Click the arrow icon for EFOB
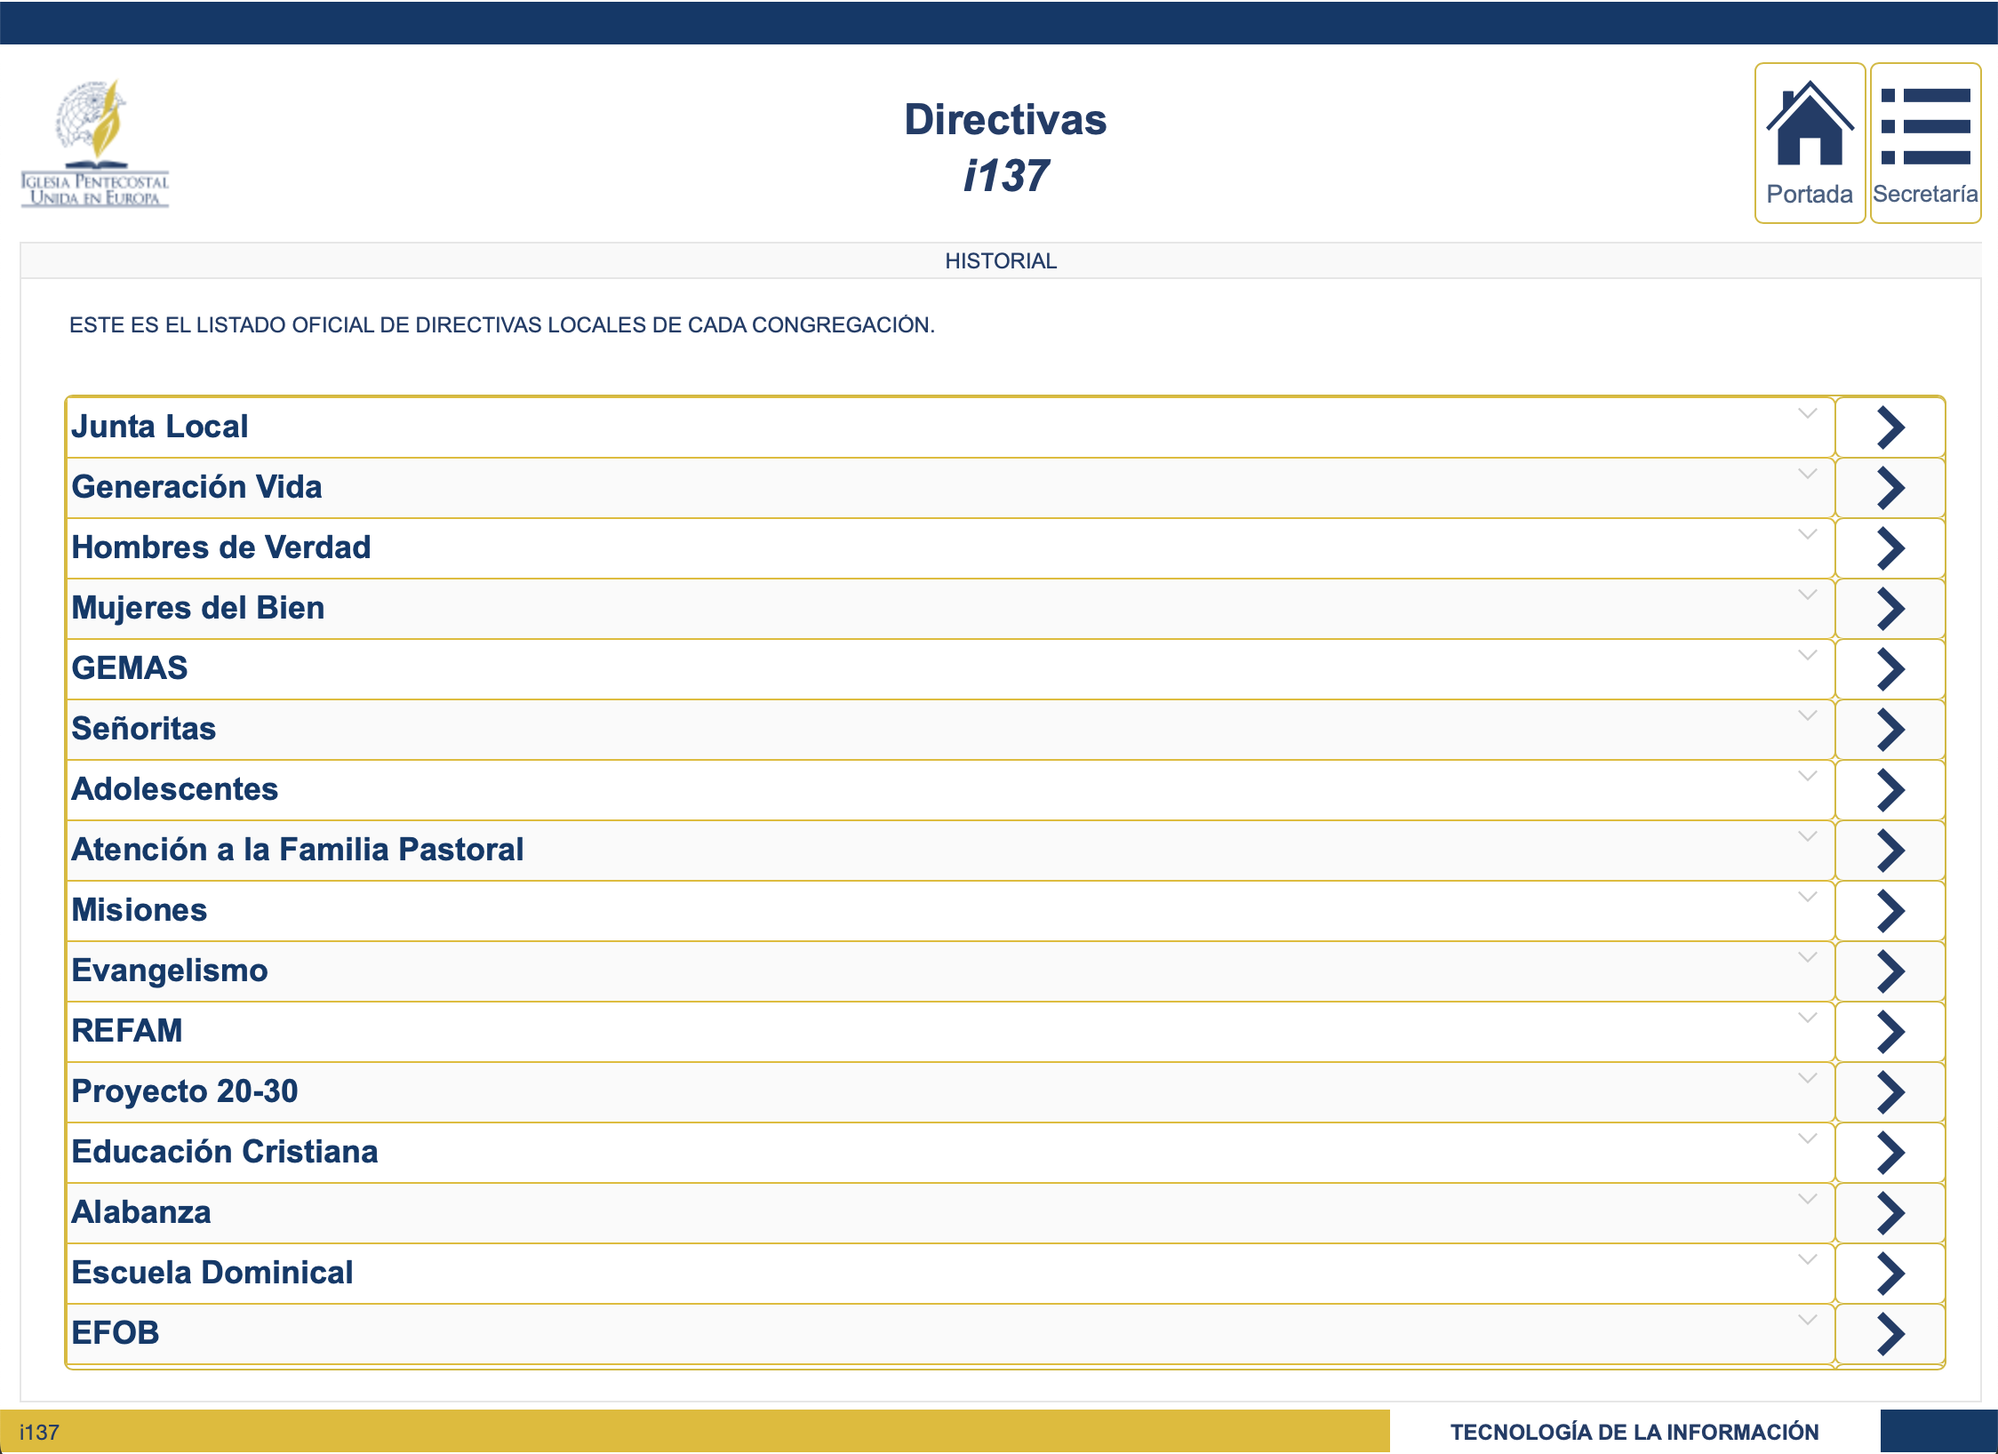The width and height of the screenshot is (1998, 1454). (x=1890, y=1334)
